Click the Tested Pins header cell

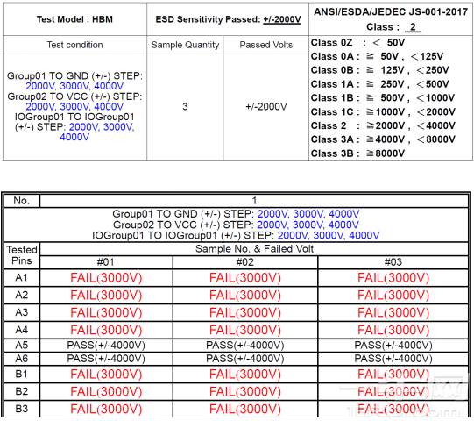[22, 255]
